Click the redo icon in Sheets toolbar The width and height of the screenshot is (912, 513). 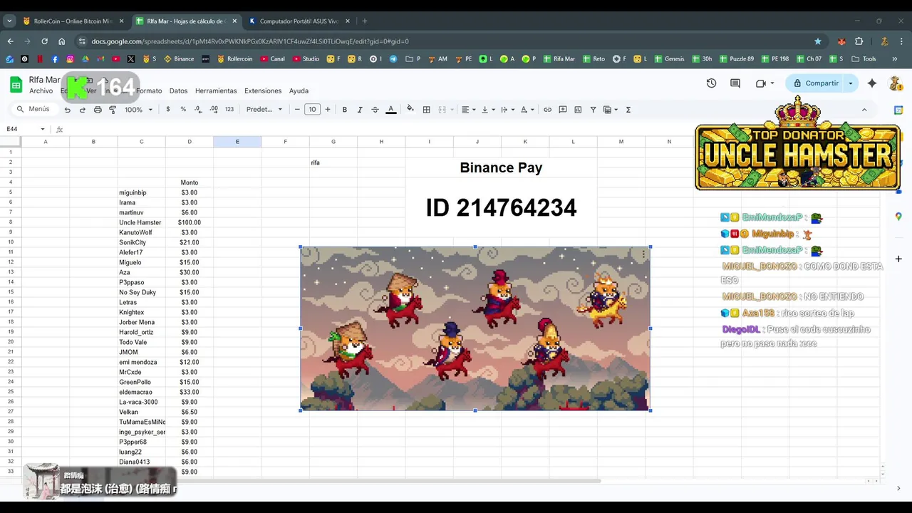(x=82, y=110)
